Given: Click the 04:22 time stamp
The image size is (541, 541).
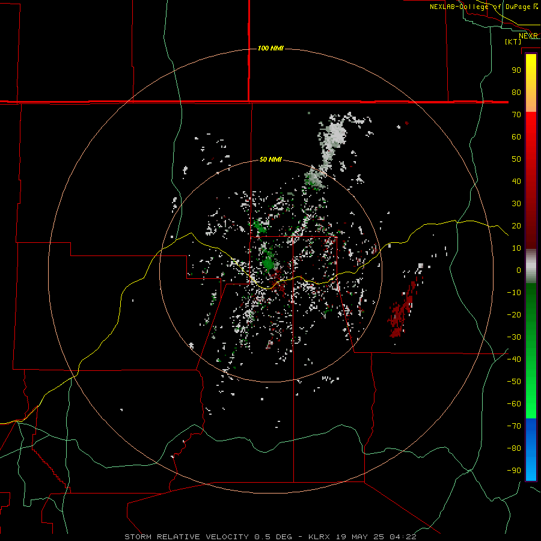Looking at the screenshot, I should tap(403, 537).
